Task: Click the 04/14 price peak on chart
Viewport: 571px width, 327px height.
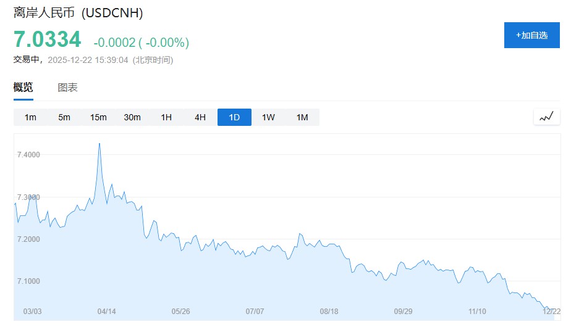Action: click(99, 144)
